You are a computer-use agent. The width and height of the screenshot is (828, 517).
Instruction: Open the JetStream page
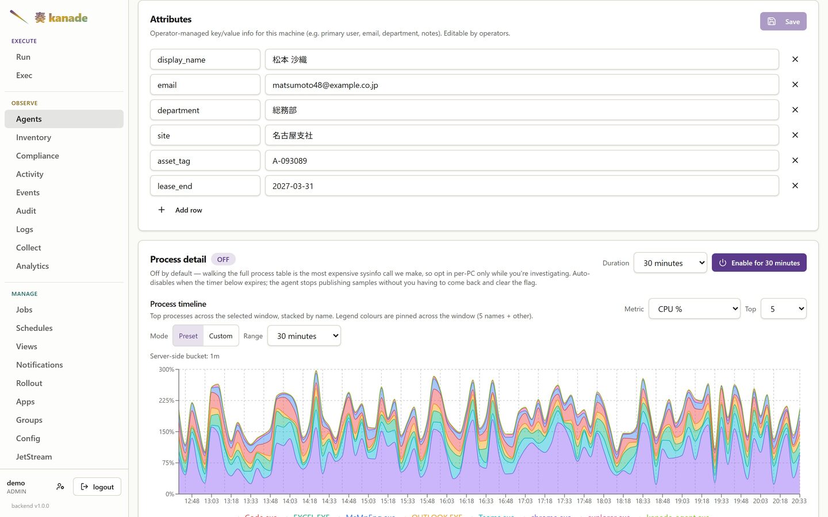click(x=64, y=457)
